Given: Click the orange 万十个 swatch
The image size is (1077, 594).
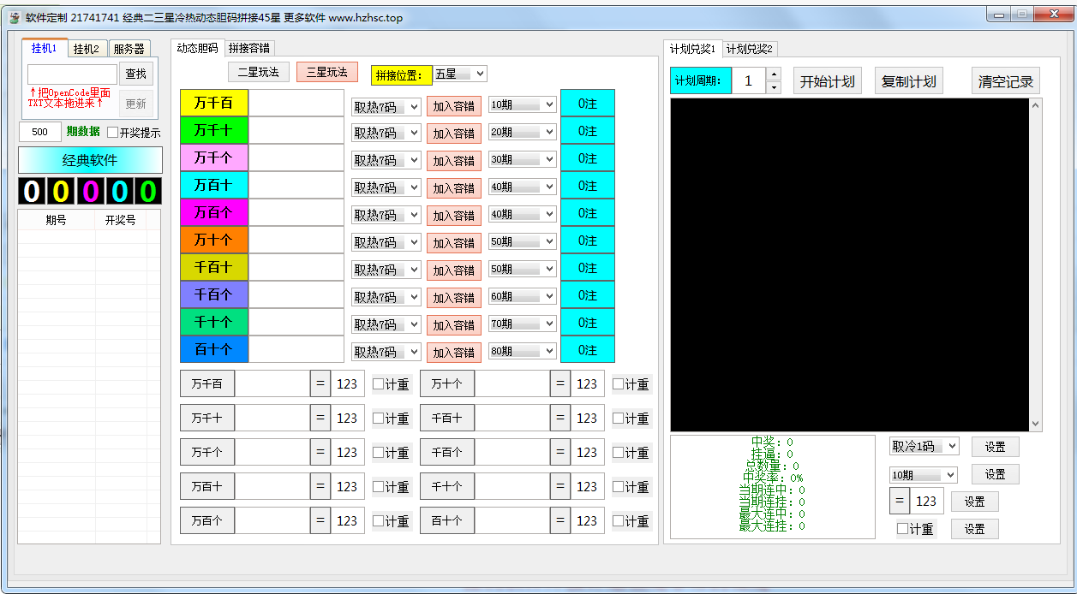Looking at the screenshot, I should (214, 240).
